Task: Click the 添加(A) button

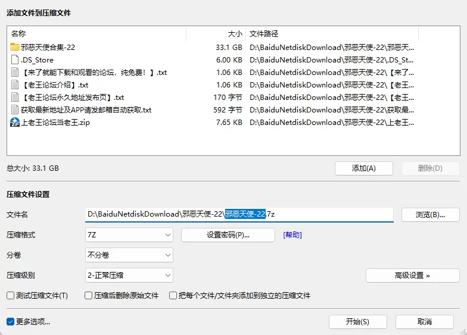Action: (x=363, y=168)
